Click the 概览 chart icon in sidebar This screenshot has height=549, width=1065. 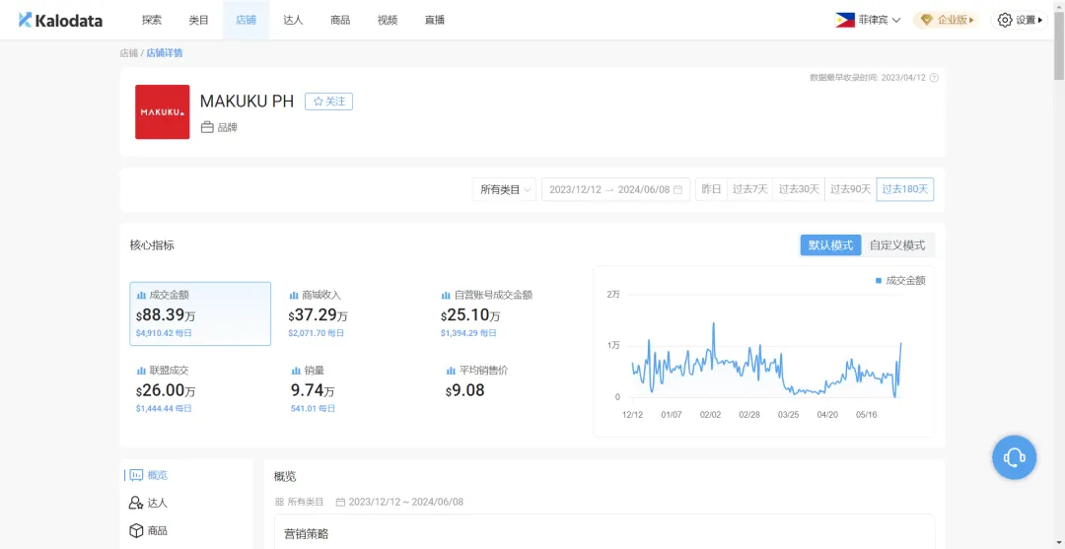(x=136, y=475)
